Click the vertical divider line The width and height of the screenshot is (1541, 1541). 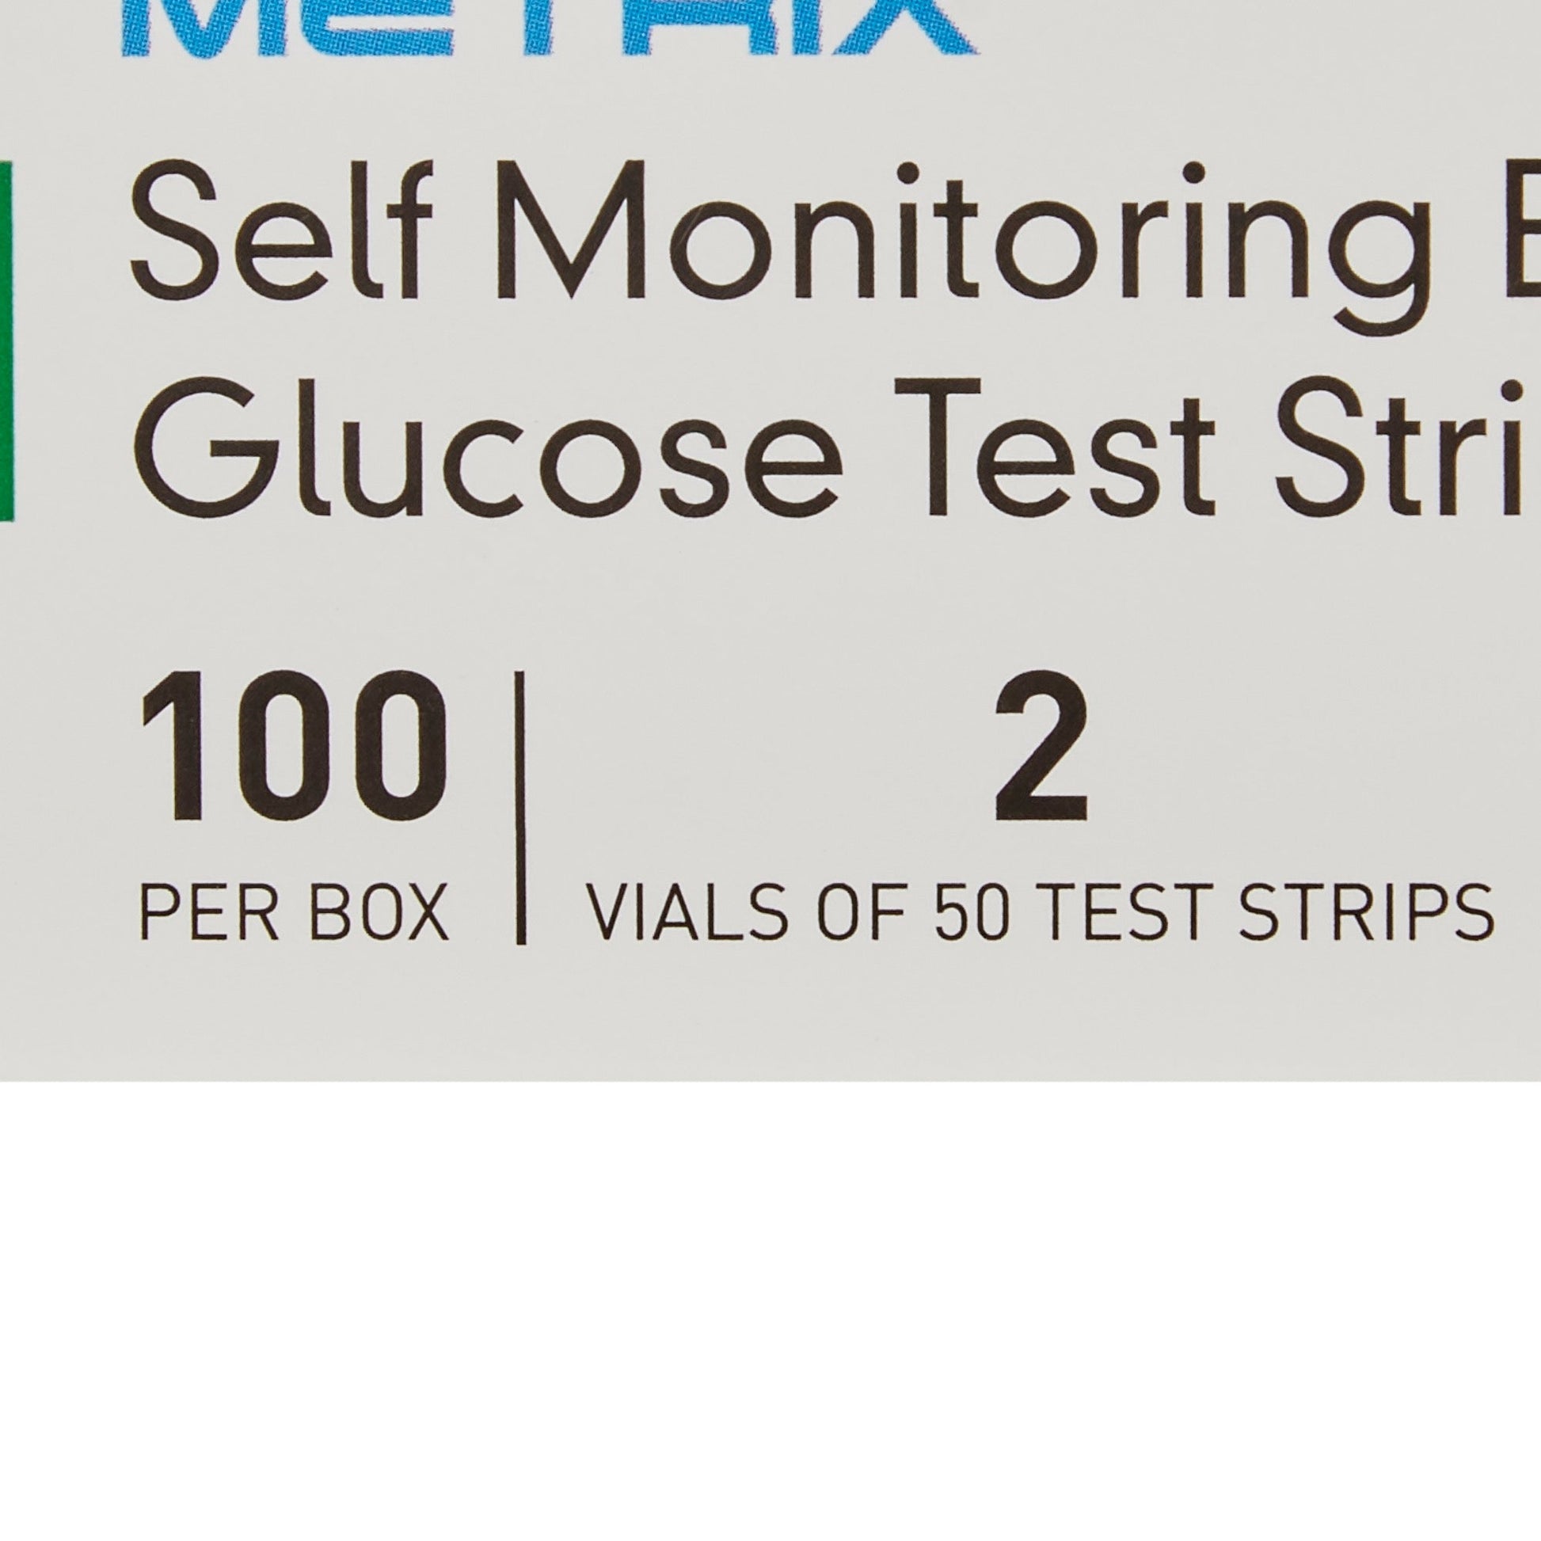click(x=520, y=805)
